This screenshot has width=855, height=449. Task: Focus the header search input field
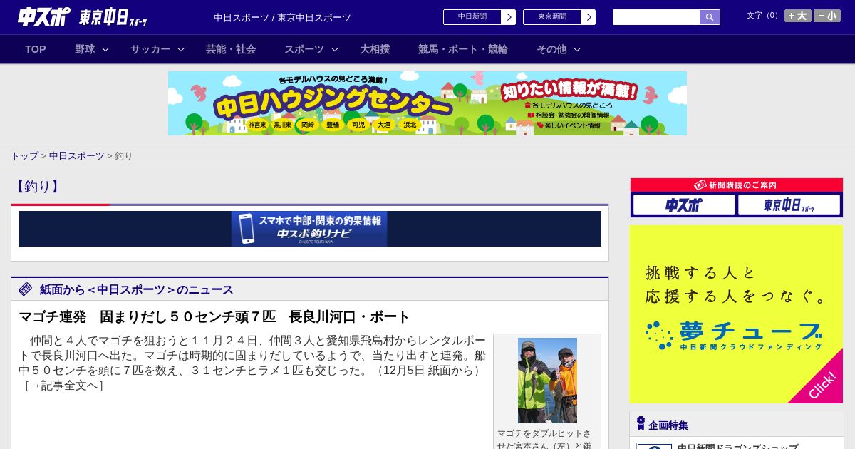coord(656,17)
